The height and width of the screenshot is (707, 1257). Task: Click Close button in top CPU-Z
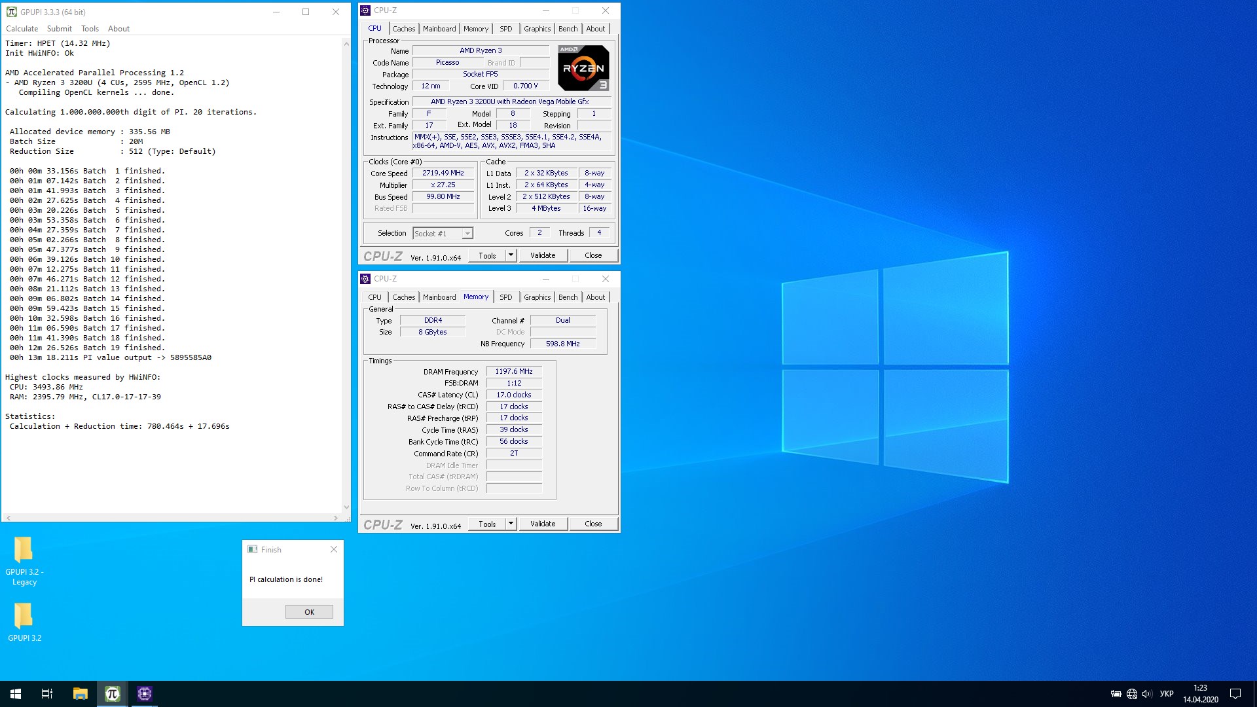[x=593, y=255]
